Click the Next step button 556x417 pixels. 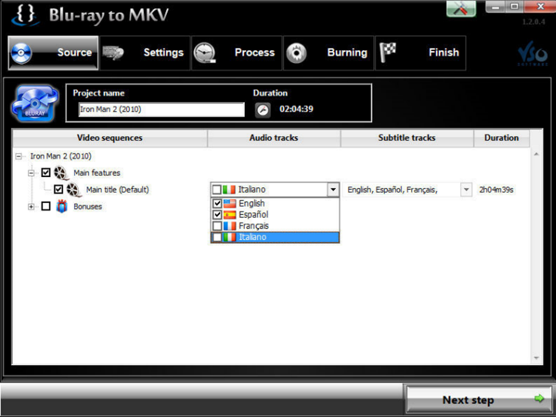tap(479, 399)
